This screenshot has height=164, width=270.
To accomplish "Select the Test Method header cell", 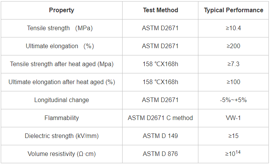I will [160, 10].
